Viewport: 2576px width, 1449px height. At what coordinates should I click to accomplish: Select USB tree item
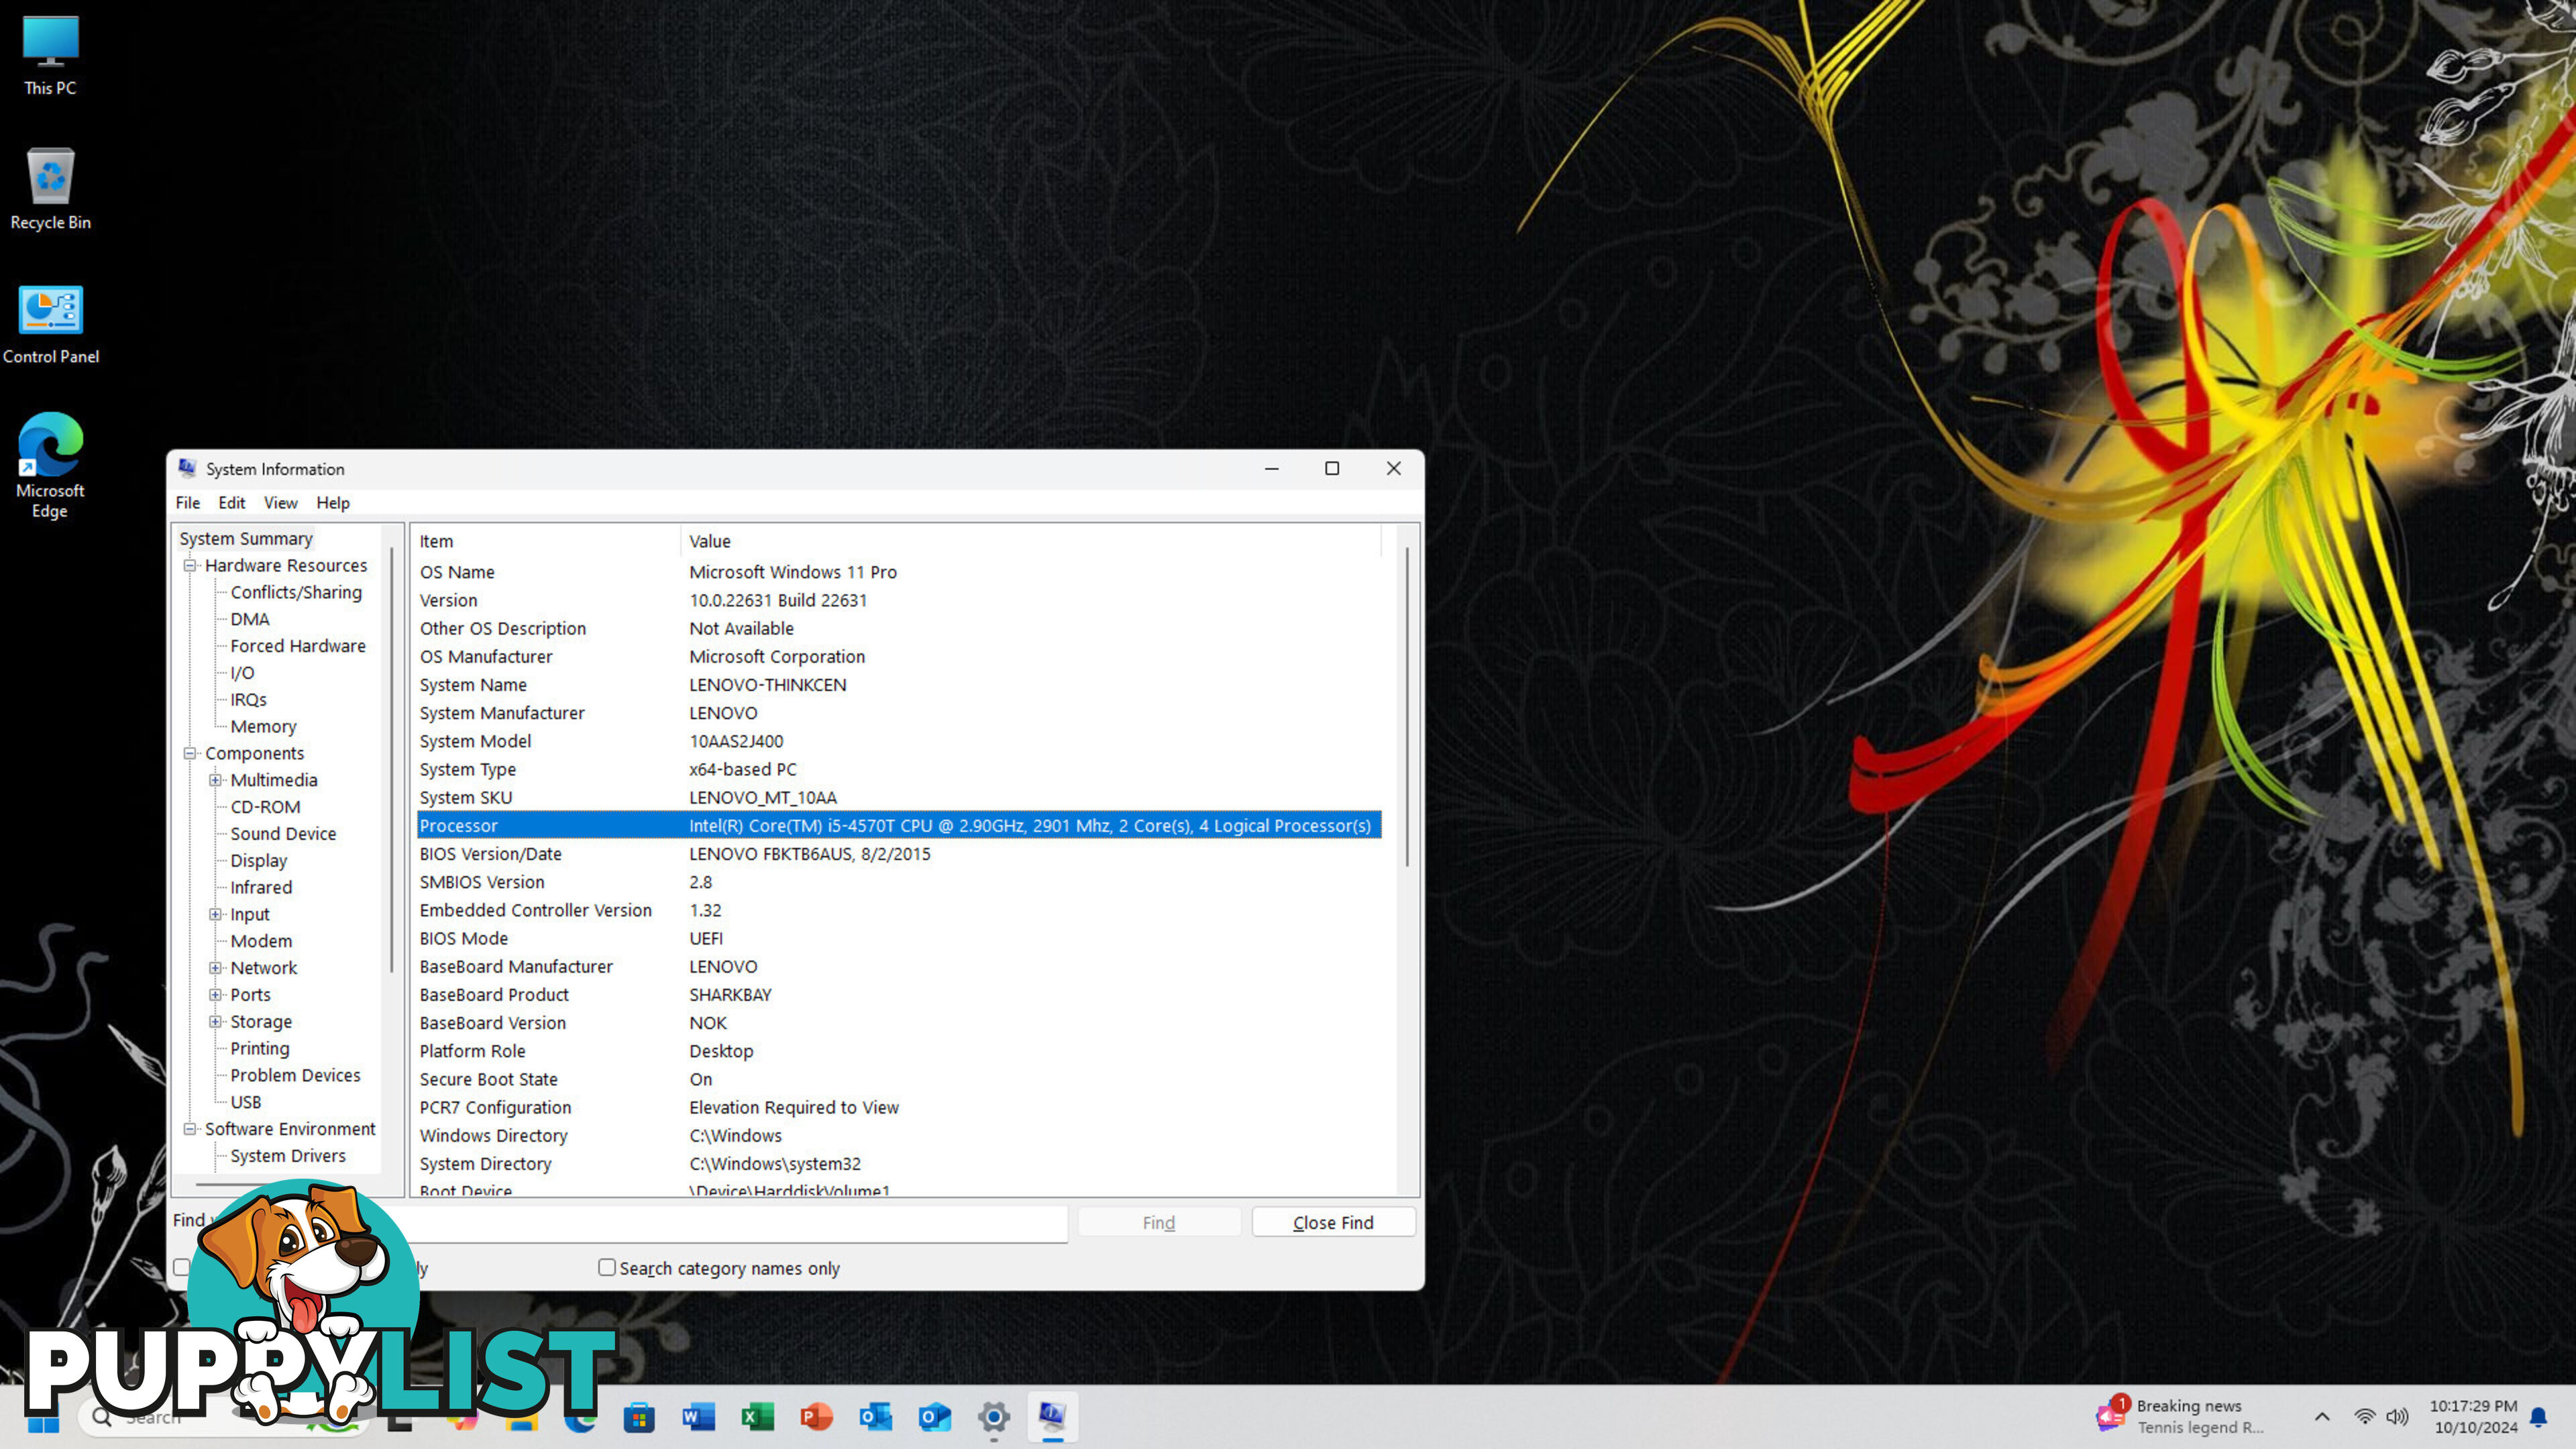[x=245, y=1102]
